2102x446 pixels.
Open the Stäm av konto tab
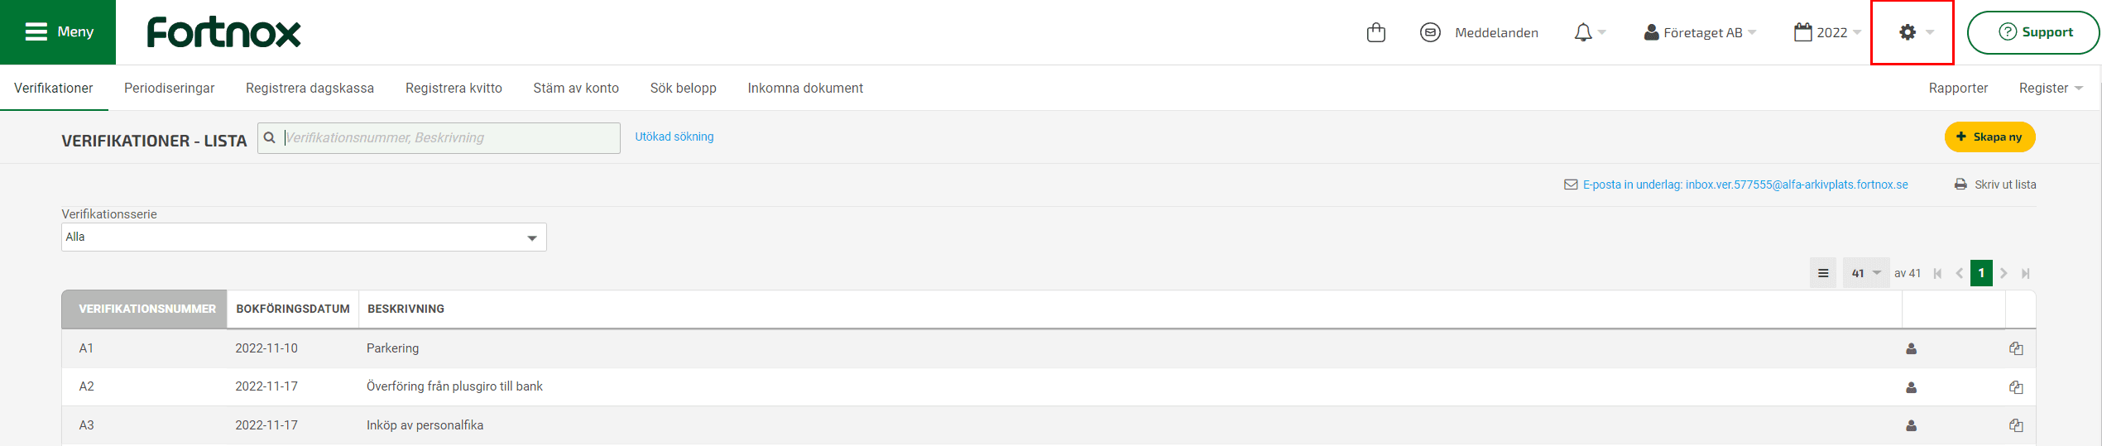pos(576,88)
